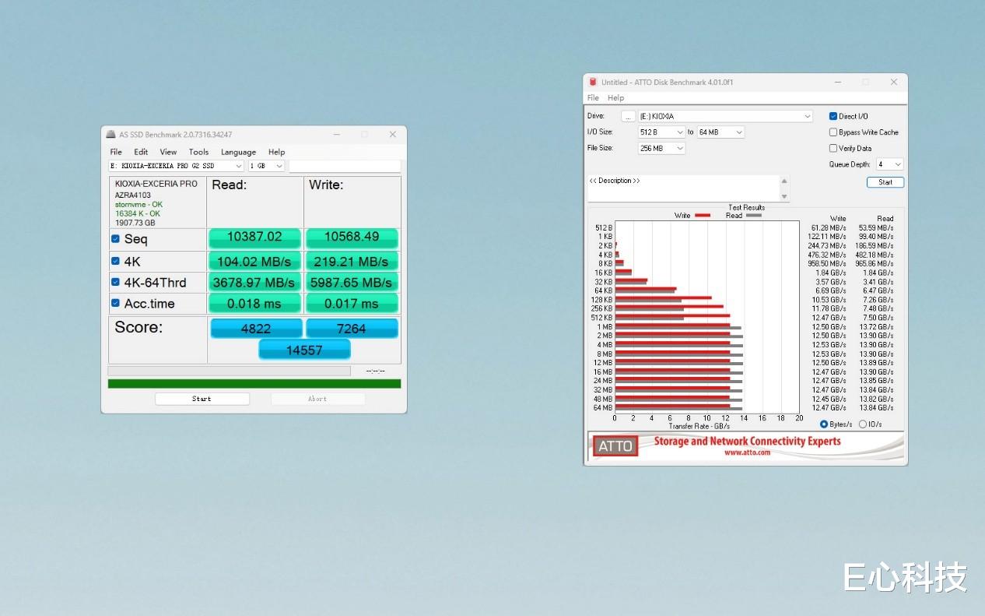The width and height of the screenshot is (985, 616).
Task: Click the down arrow of Description scrollbar
Action: click(784, 196)
